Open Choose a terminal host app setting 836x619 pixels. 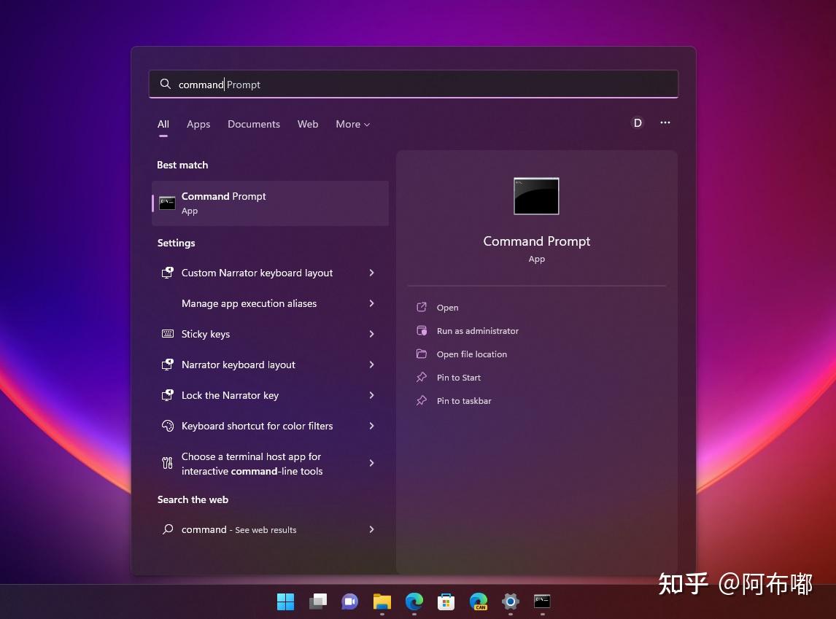click(x=271, y=464)
